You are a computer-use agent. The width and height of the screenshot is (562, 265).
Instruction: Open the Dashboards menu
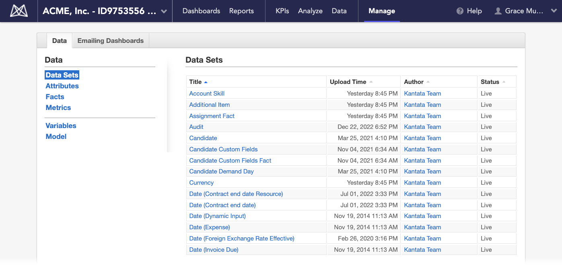pyautogui.click(x=201, y=11)
